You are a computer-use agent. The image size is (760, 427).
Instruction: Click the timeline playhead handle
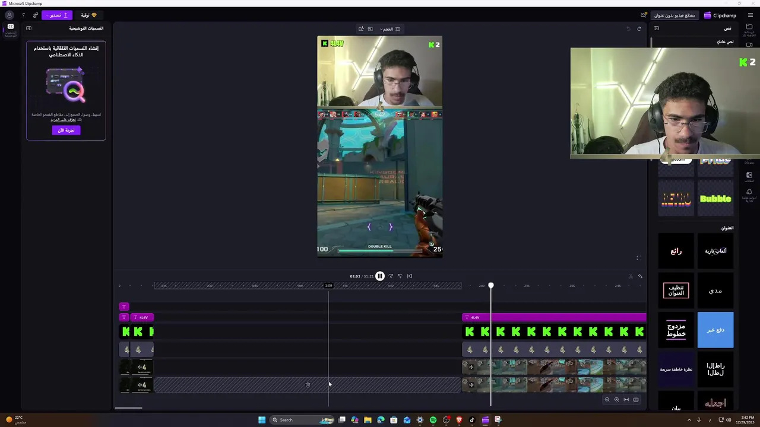coord(491,286)
